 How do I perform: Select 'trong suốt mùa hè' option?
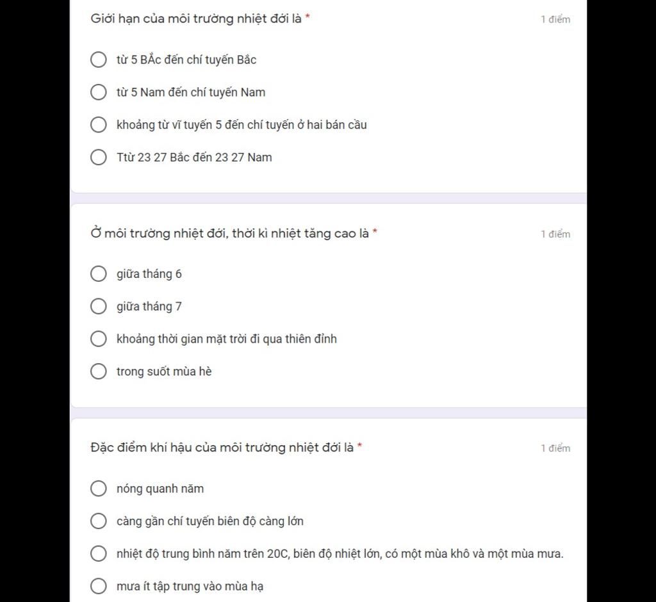click(98, 371)
